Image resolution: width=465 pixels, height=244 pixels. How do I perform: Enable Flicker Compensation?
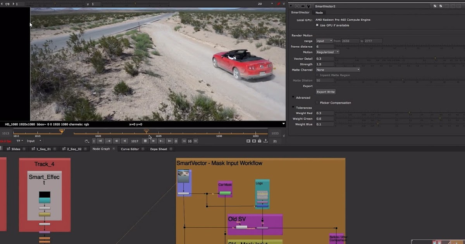[x=317, y=103]
